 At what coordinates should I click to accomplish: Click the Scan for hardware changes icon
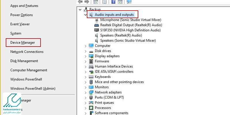(x=129, y=2)
